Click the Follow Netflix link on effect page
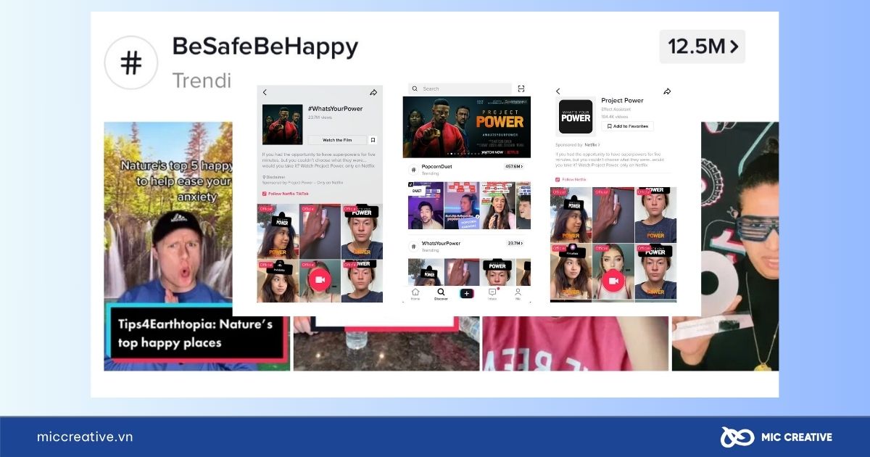Image resolution: width=870 pixels, height=457 pixels. click(x=571, y=179)
